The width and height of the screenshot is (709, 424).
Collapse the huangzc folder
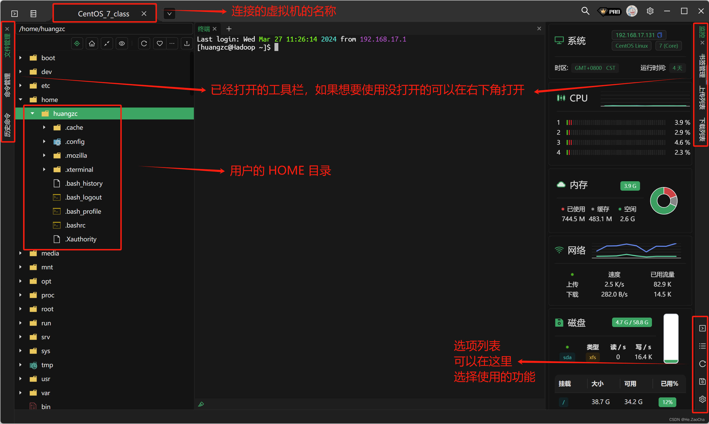(x=32, y=113)
